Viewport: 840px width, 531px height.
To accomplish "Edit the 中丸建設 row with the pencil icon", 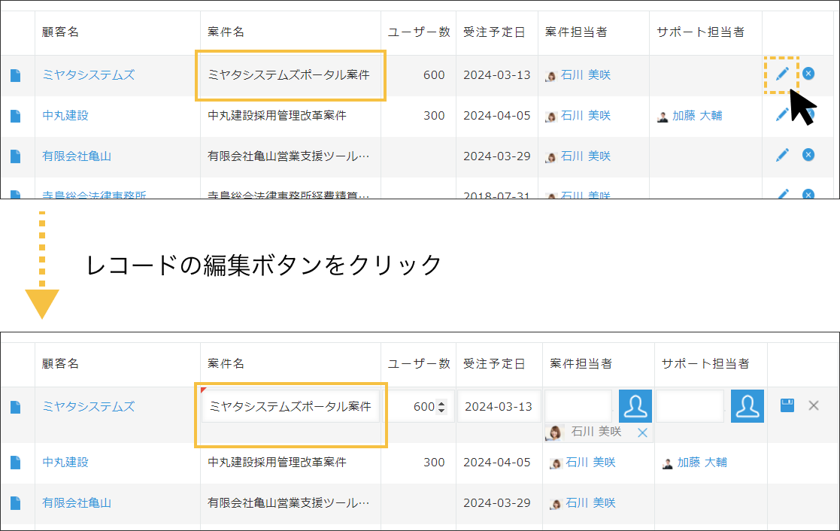I will tap(784, 114).
